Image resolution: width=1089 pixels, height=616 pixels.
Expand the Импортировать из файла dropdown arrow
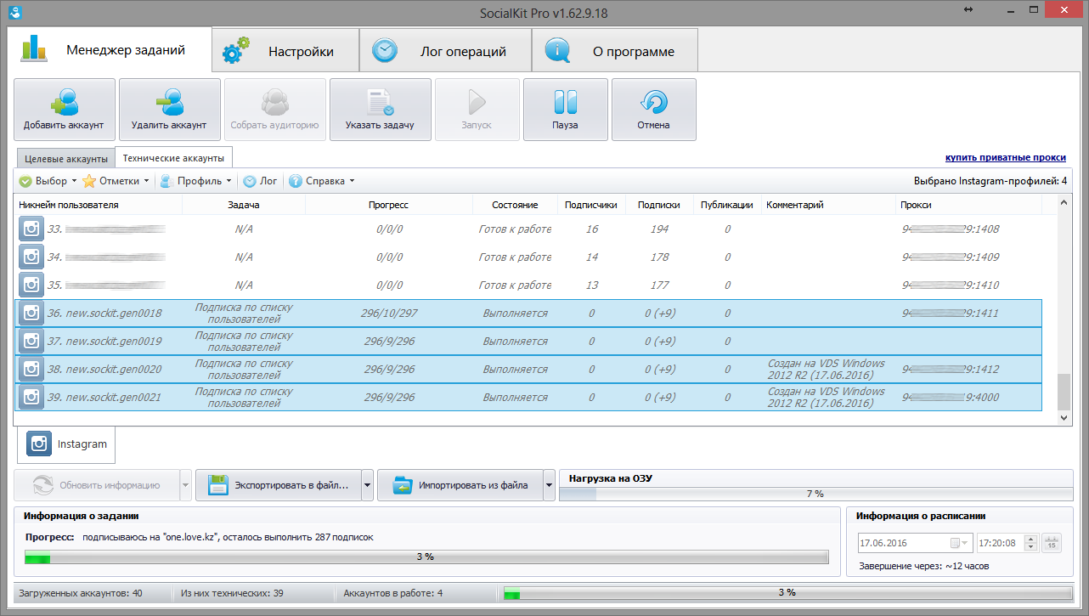tap(550, 485)
